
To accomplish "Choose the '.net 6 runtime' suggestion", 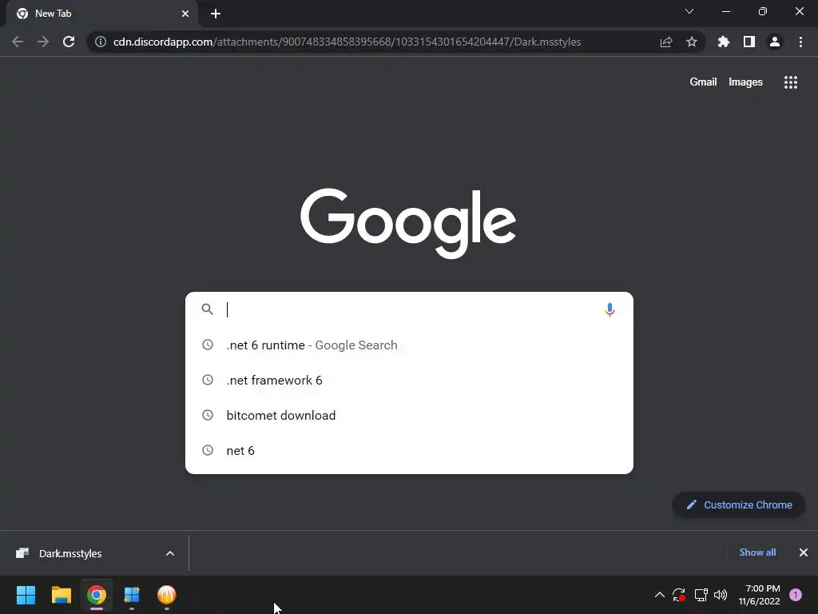I will coord(409,345).
